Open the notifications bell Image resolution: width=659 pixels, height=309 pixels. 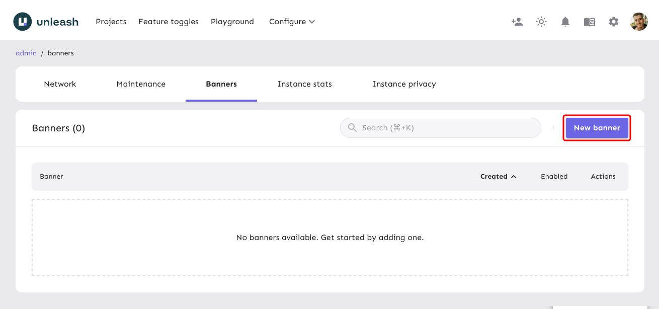click(x=565, y=22)
